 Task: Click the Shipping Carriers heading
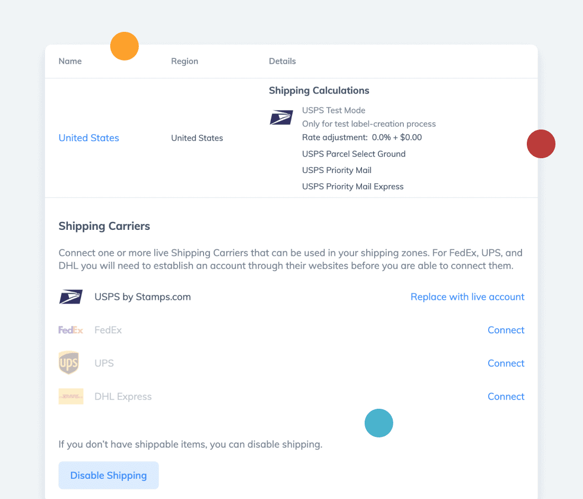coord(104,226)
